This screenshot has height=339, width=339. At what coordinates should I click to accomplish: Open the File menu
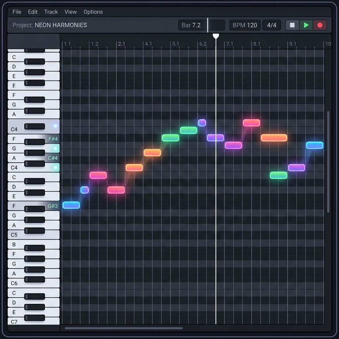pos(17,12)
